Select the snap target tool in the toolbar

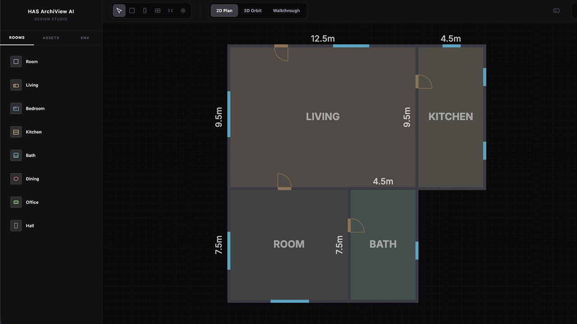[x=183, y=10]
